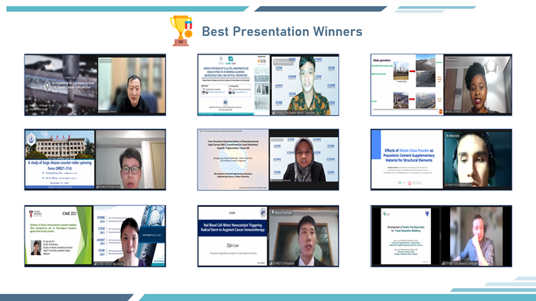This screenshot has height=301, width=536.
Task: Click the lpdp logo on the Green Synthesis slide
Action: coord(262,61)
